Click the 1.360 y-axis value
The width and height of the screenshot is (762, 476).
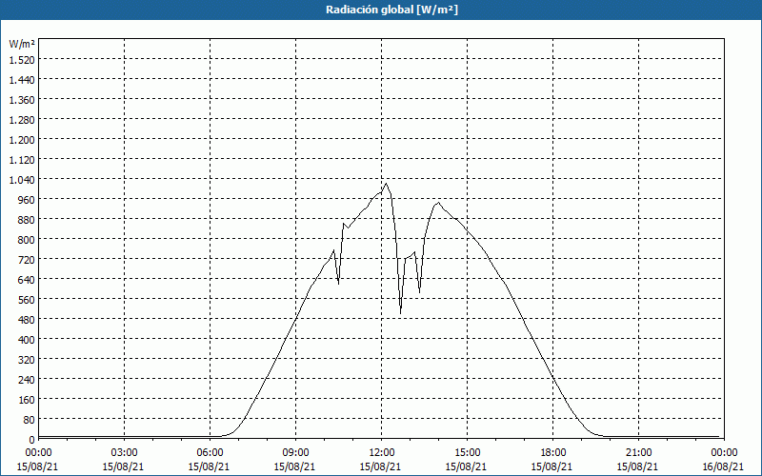(x=22, y=100)
